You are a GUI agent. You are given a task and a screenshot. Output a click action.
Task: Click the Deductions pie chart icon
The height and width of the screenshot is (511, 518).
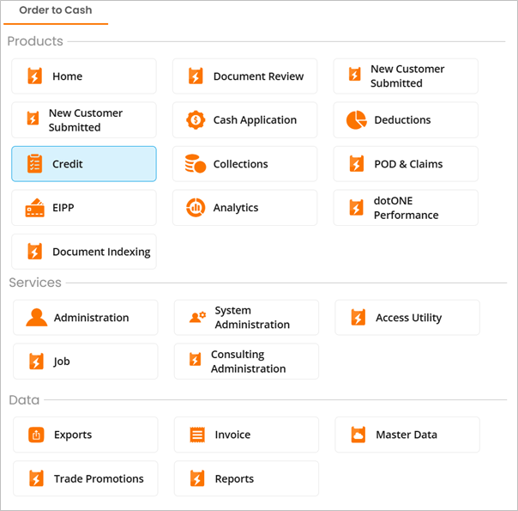tap(356, 120)
